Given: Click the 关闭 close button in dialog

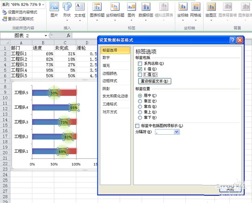Looking at the screenshot, I should coord(230,189).
